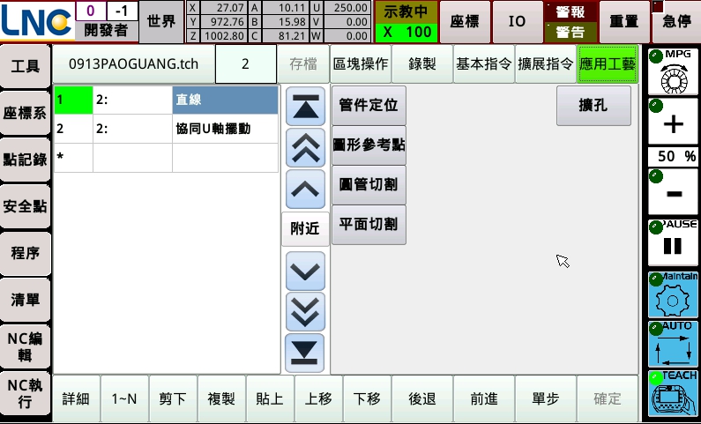Select the 圖形參考點 command

(369, 145)
